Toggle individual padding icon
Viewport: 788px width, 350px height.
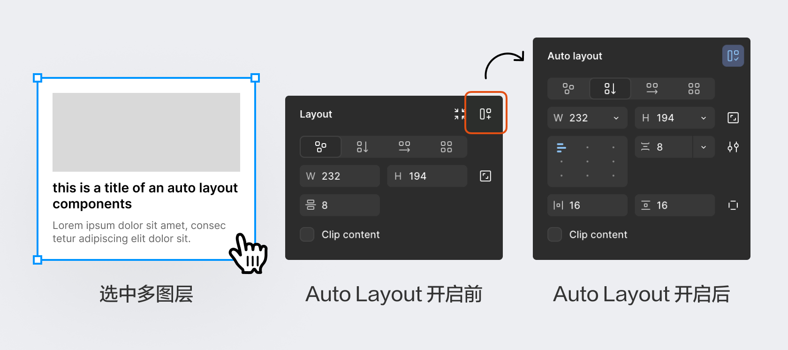pos(733,205)
